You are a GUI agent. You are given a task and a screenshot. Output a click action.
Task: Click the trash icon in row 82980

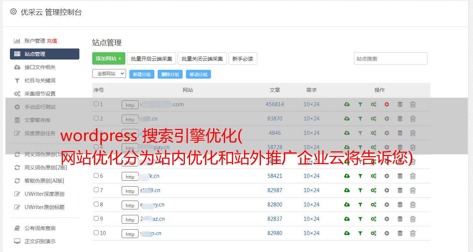(413, 233)
